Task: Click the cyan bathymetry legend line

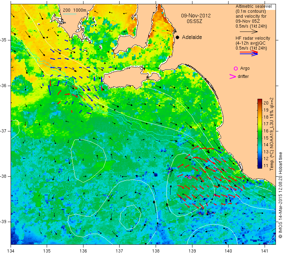Action: [69, 14]
